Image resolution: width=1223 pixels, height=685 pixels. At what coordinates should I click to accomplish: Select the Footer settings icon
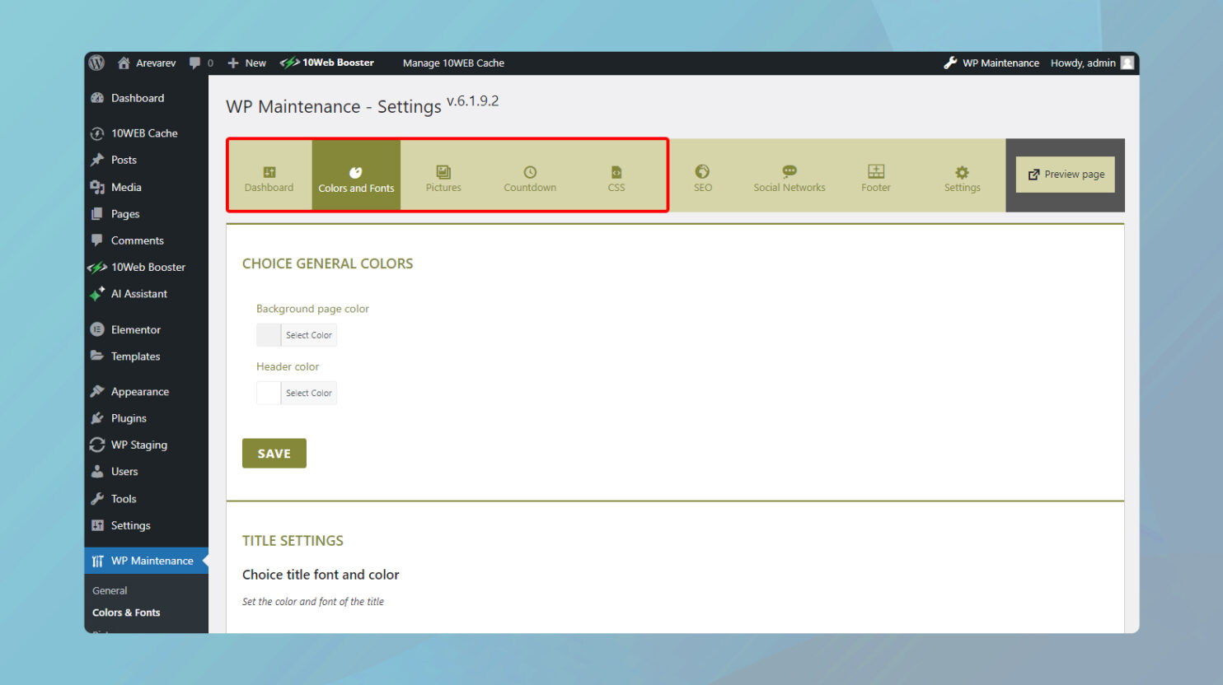click(875, 175)
